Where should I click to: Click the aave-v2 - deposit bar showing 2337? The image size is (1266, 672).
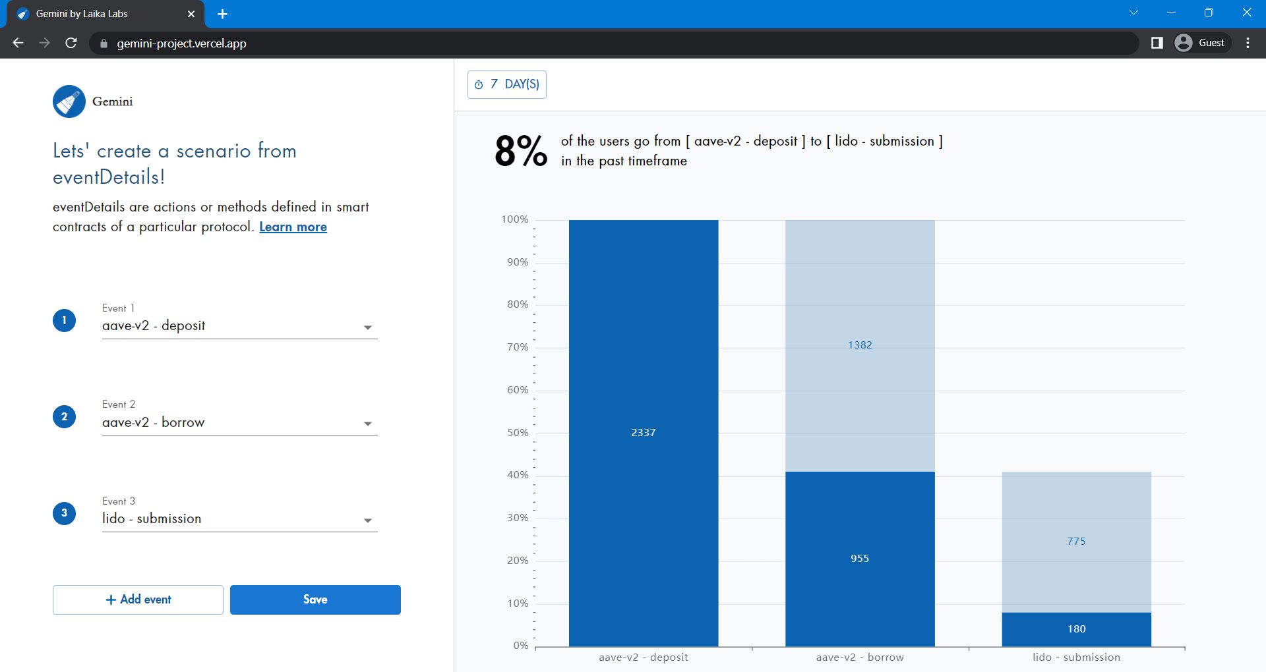click(x=644, y=433)
